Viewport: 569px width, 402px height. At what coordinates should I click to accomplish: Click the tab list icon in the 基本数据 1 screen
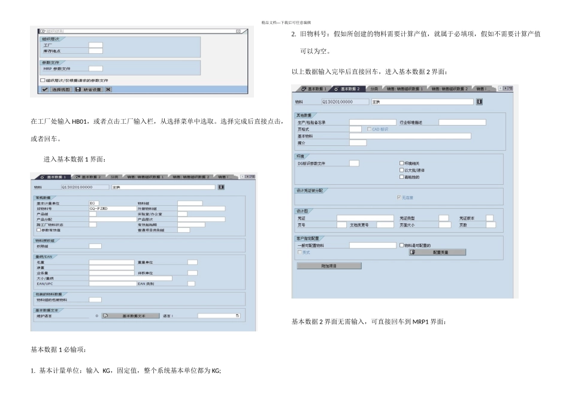(253, 176)
